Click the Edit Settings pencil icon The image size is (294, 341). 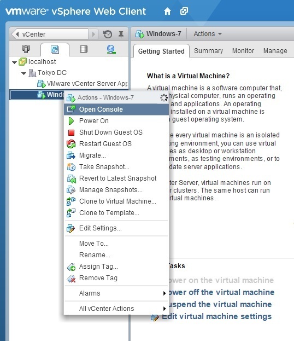[71, 228]
